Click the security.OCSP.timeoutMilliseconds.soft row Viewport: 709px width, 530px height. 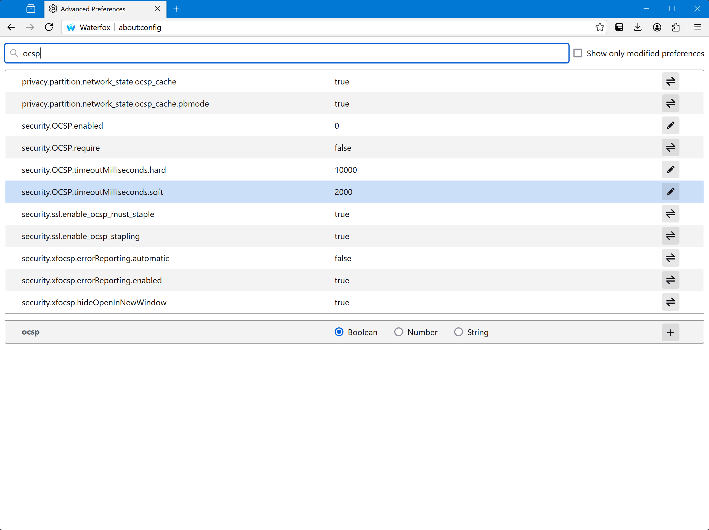tap(354, 192)
